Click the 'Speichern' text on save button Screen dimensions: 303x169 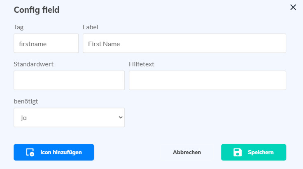(261, 152)
